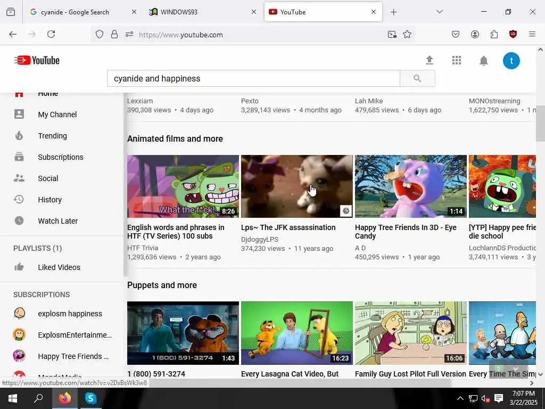545x409 pixels.
Task: Open explosm happiness subscription
Action: coord(70,314)
